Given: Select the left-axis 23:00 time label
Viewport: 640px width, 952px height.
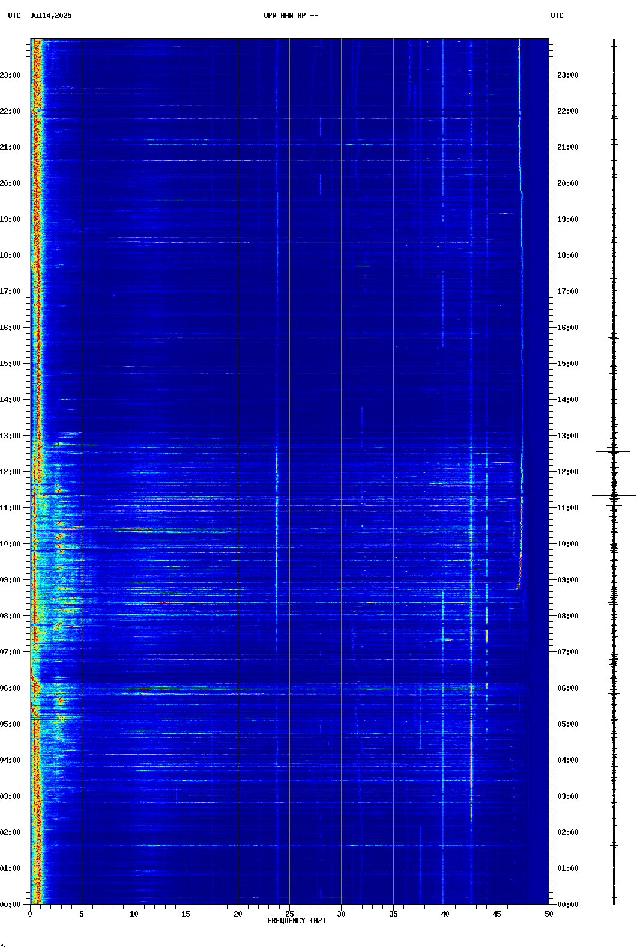Looking at the screenshot, I should click(10, 75).
